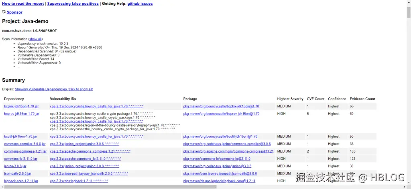411x189 pixels.
Task: Open json-path jayway_jsonpath CPE link
Action: coord(89,173)
